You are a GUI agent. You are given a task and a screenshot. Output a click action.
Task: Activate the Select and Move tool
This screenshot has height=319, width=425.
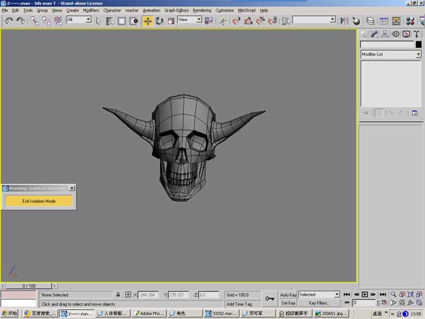tap(148, 21)
